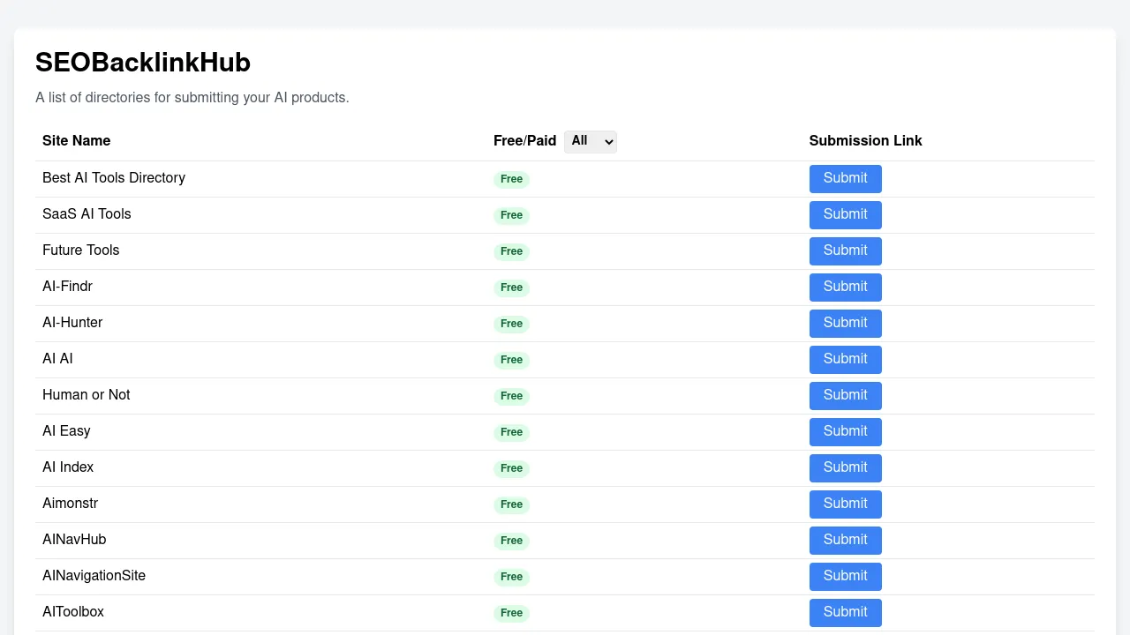Submit to Best AI Tools Directory

point(845,178)
